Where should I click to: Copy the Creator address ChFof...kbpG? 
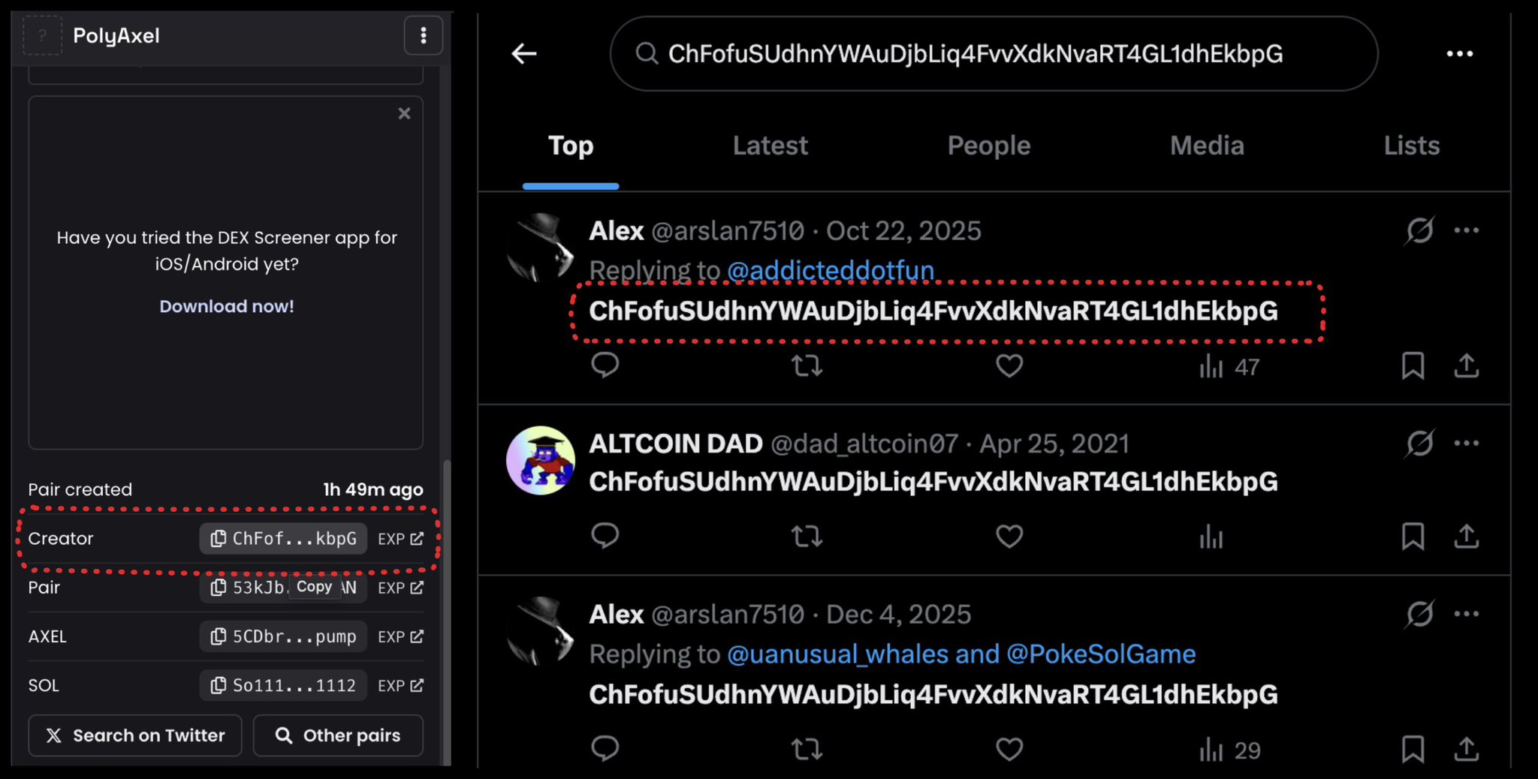284,539
